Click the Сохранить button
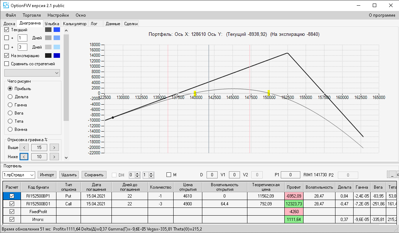Image resolution: width=399 pixels, height=233 pixels. pyautogui.click(x=94, y=175)
